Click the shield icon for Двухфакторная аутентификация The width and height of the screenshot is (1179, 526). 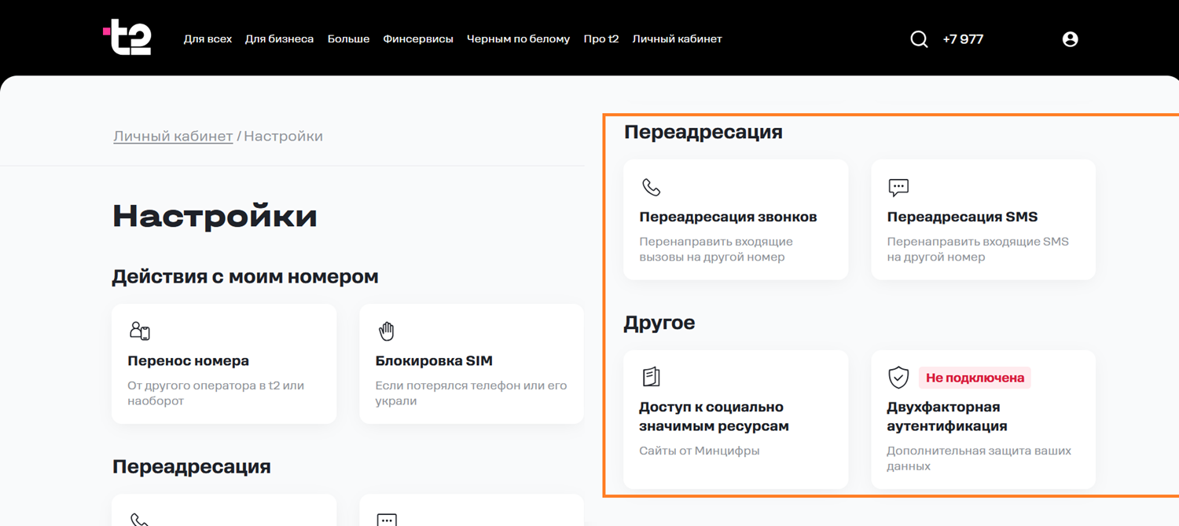[898, 378]
